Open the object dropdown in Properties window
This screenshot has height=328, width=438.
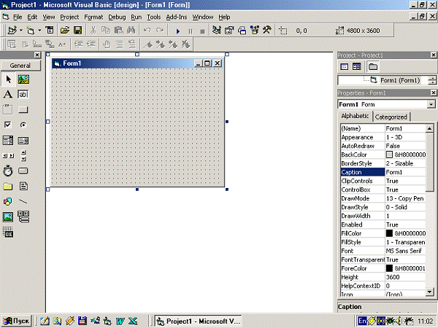click(x=431, y=104)
